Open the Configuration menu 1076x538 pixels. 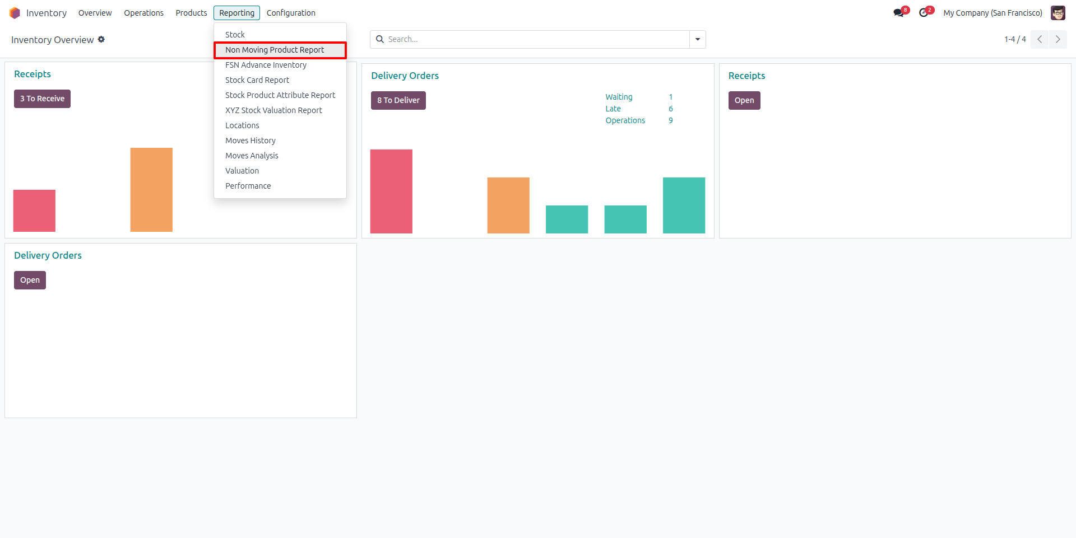[291, 13]
